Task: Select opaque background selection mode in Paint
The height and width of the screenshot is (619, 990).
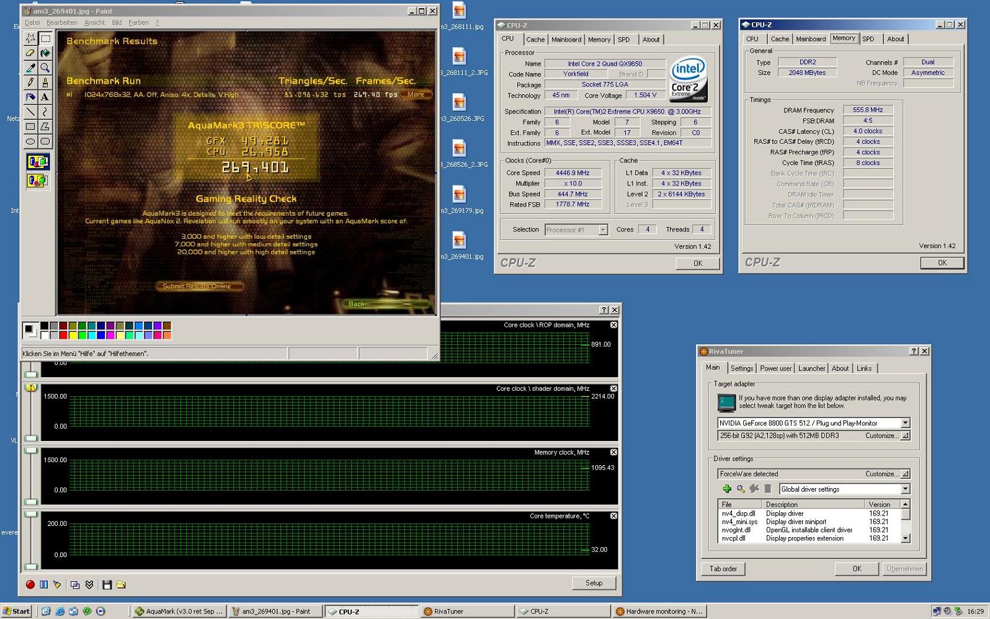Action: pos(38,162)
